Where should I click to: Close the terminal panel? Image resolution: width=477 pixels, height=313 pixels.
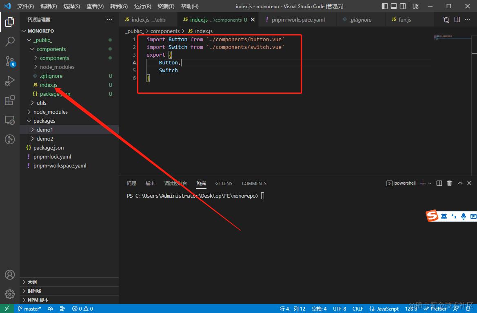[469, 183]
